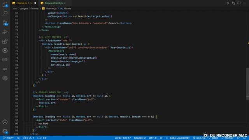Open the ChatGPT extension icon in activity bar

pyautogui.click(x=5, y=78)
